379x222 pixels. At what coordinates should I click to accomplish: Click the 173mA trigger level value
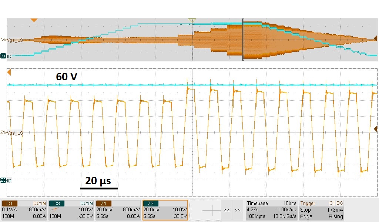tap(335, 210)
